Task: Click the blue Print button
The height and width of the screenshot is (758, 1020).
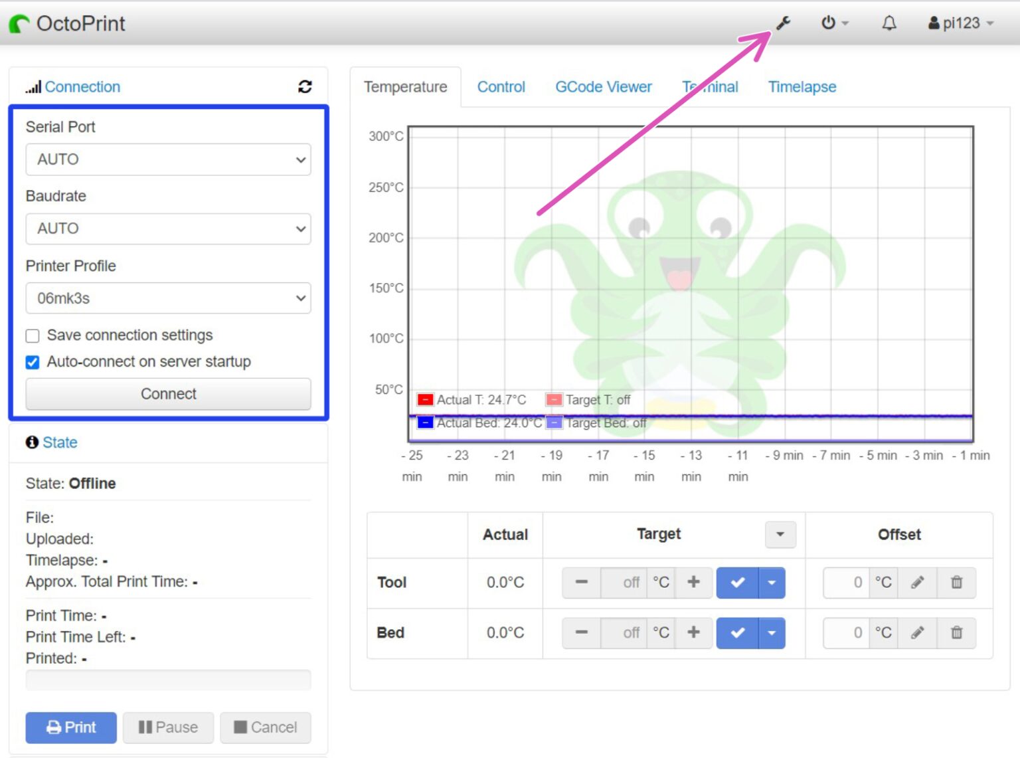Action: [x=71, y=727]
